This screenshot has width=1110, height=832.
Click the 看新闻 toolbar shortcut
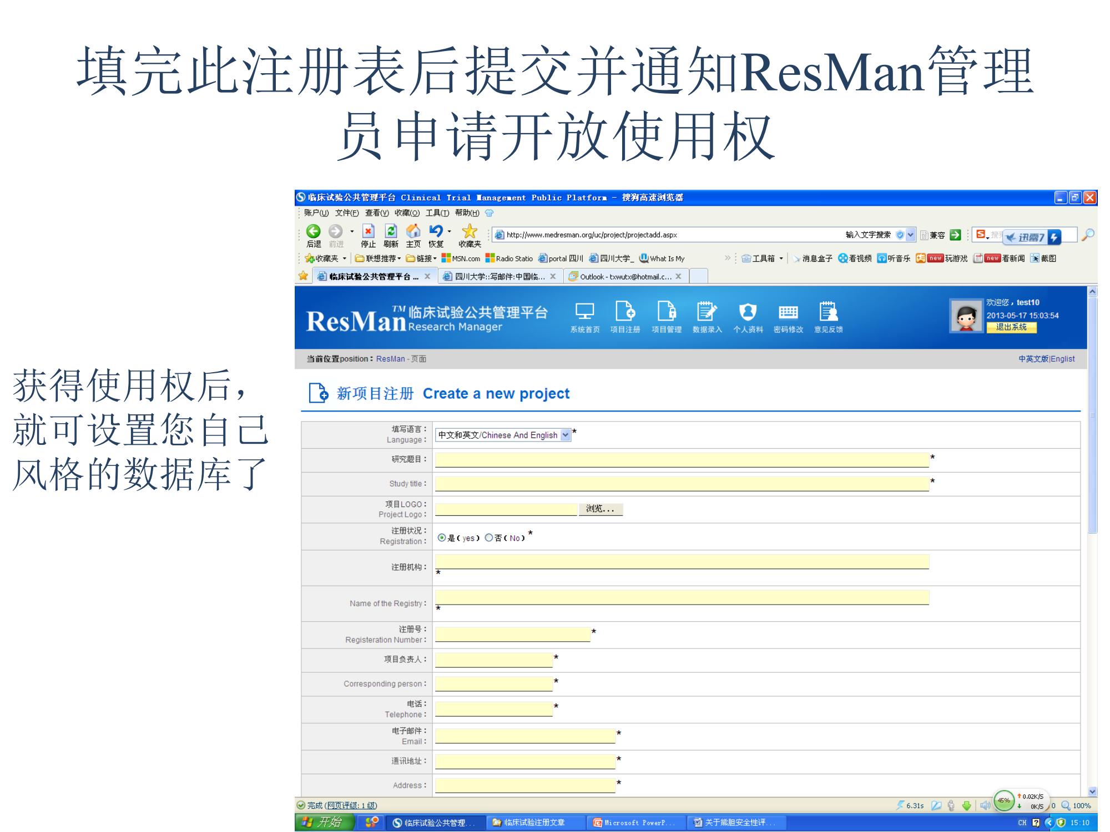[999, 258]
